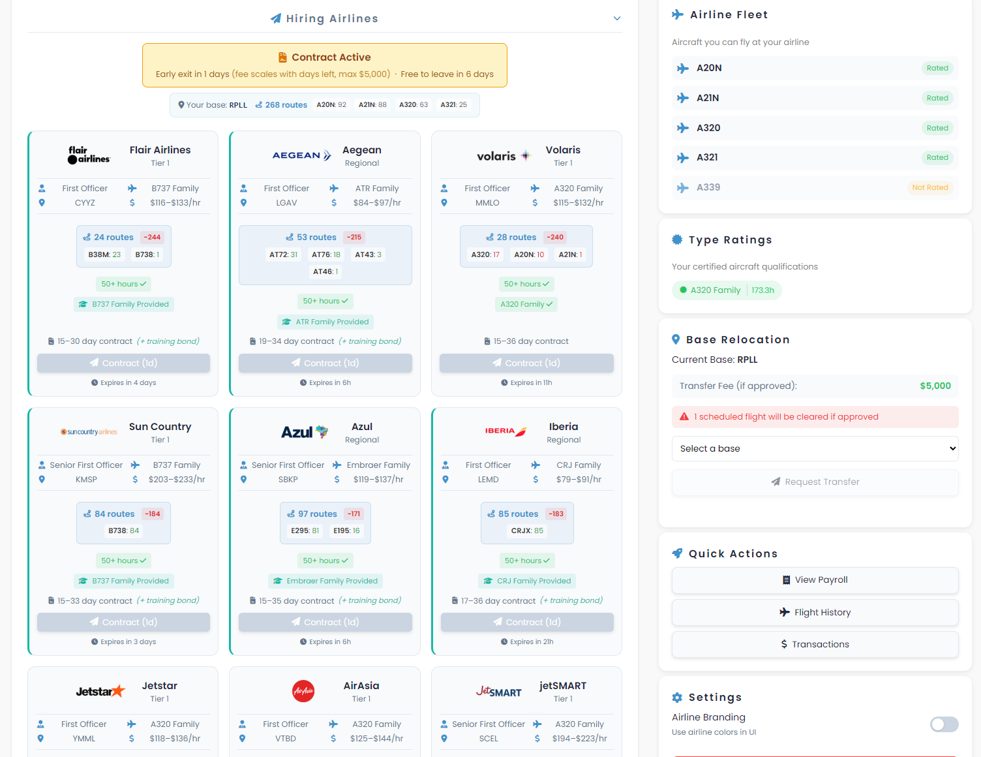
Task: Click the training bond note on Sun Country
Action: tap(168, 600)
